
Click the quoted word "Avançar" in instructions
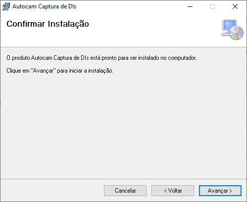(x=44, y=71)
